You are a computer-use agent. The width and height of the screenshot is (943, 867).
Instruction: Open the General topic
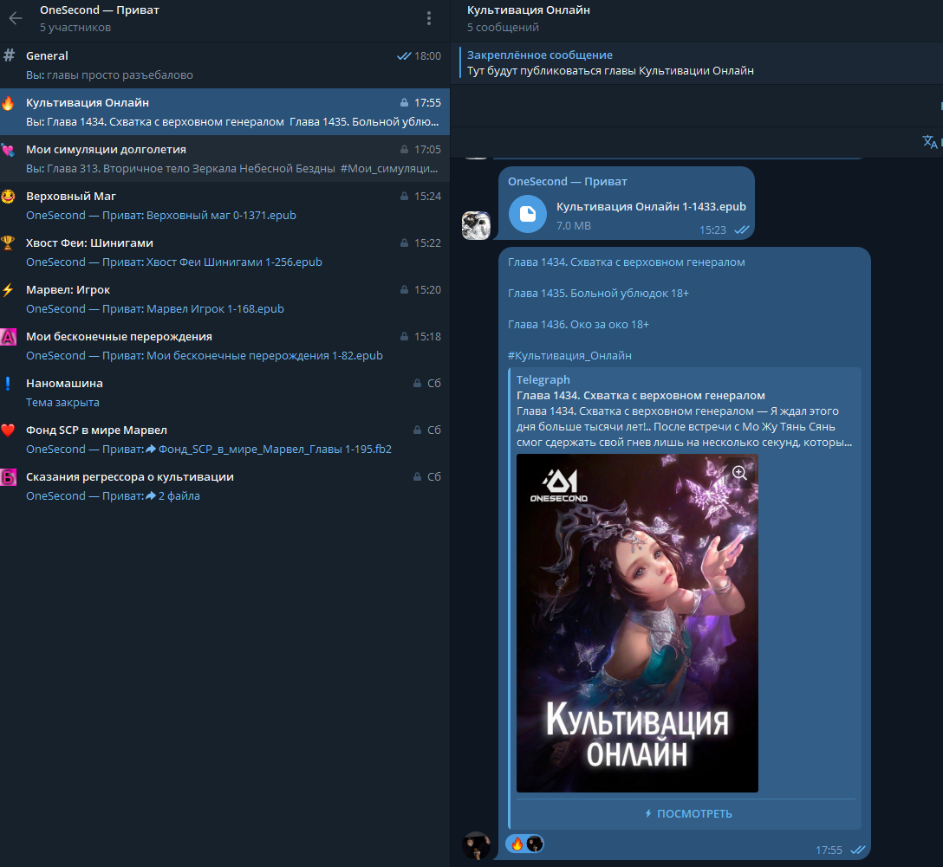pyautogui.click(x=225, y=66)
